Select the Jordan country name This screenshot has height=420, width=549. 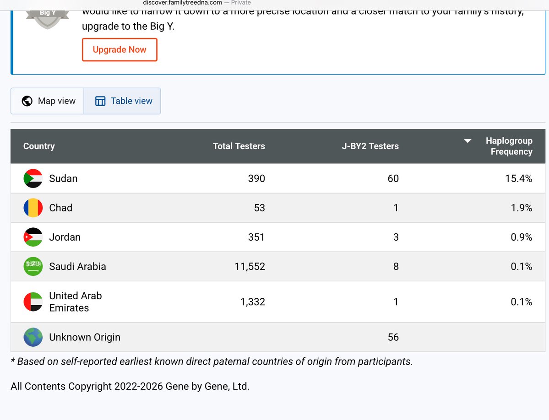pyautogui.click(x=65, y=237)
